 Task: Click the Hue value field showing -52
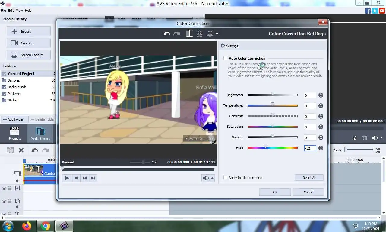click(310, 148)
